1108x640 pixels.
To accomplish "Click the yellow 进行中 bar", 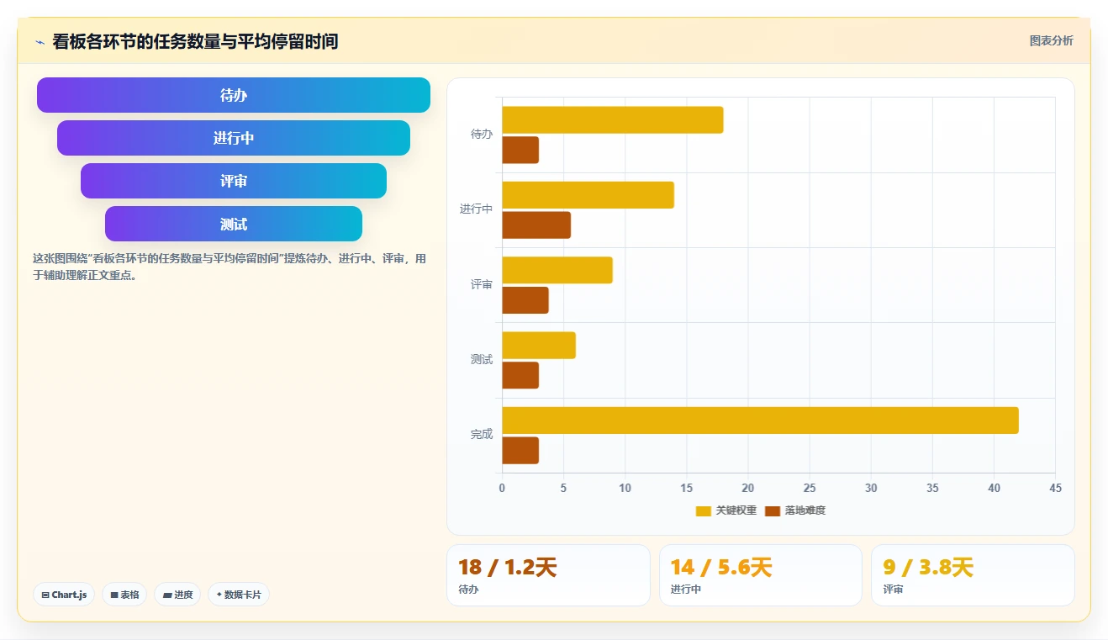I will coord(588,195).
